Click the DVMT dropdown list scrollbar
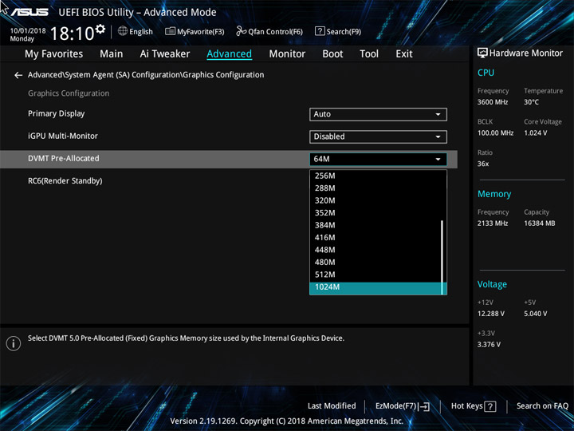The width and height of the screenshot is (574, 431). 442,256
